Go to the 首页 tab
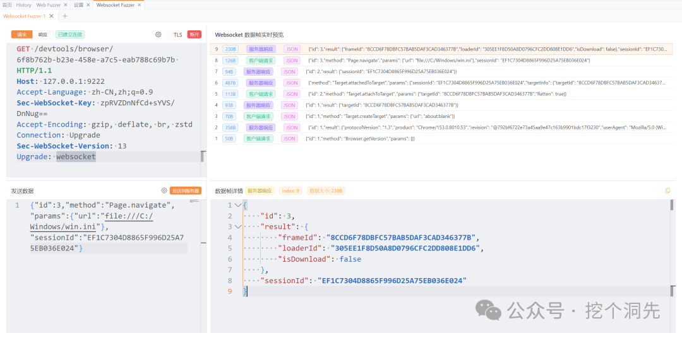The width and height of the screenshot is (682, 338). (7, 5)
